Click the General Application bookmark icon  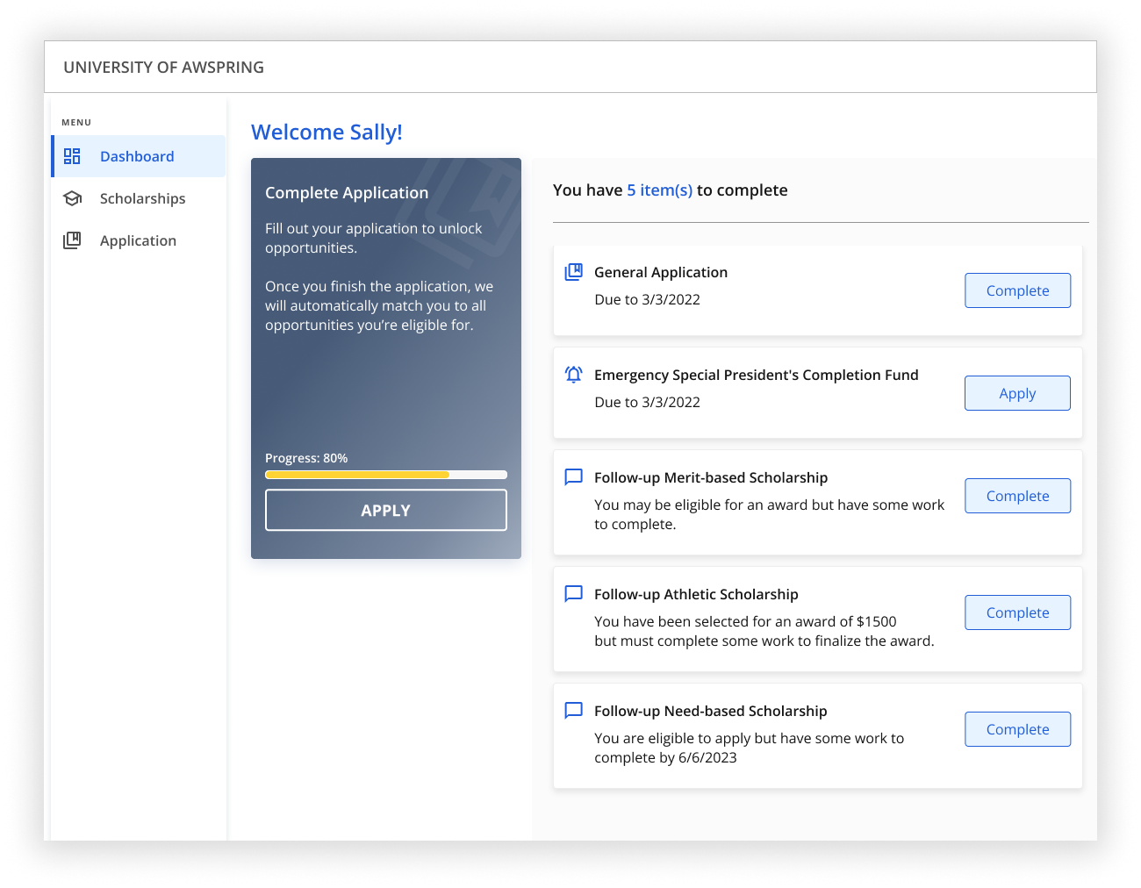[573, 272]
